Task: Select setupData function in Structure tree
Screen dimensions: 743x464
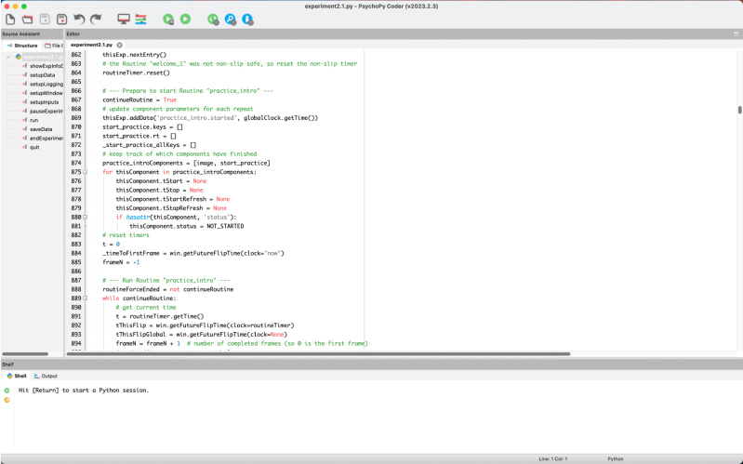Action: point(39,75)
